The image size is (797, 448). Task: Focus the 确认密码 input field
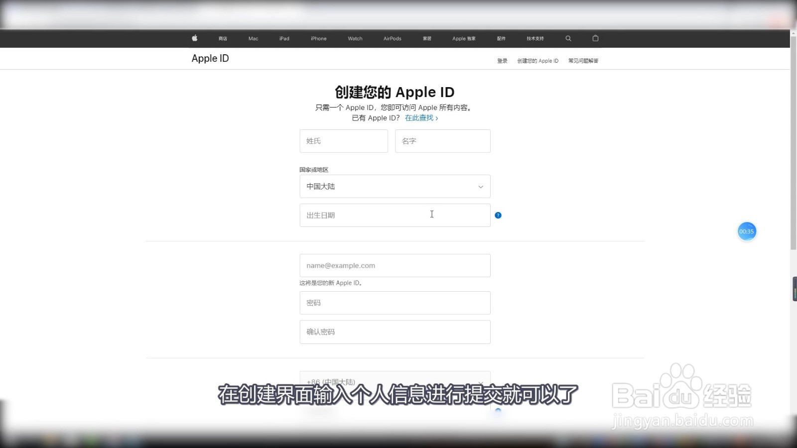395,332
